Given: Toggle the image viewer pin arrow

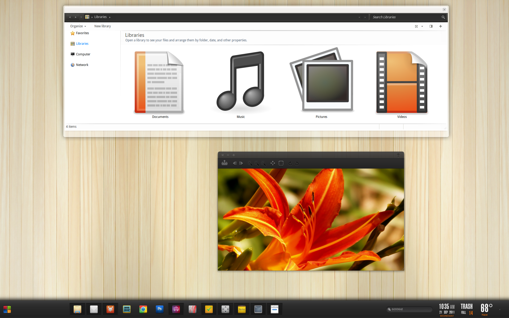Looking at the screenshot, I should (x=398, y=155).
